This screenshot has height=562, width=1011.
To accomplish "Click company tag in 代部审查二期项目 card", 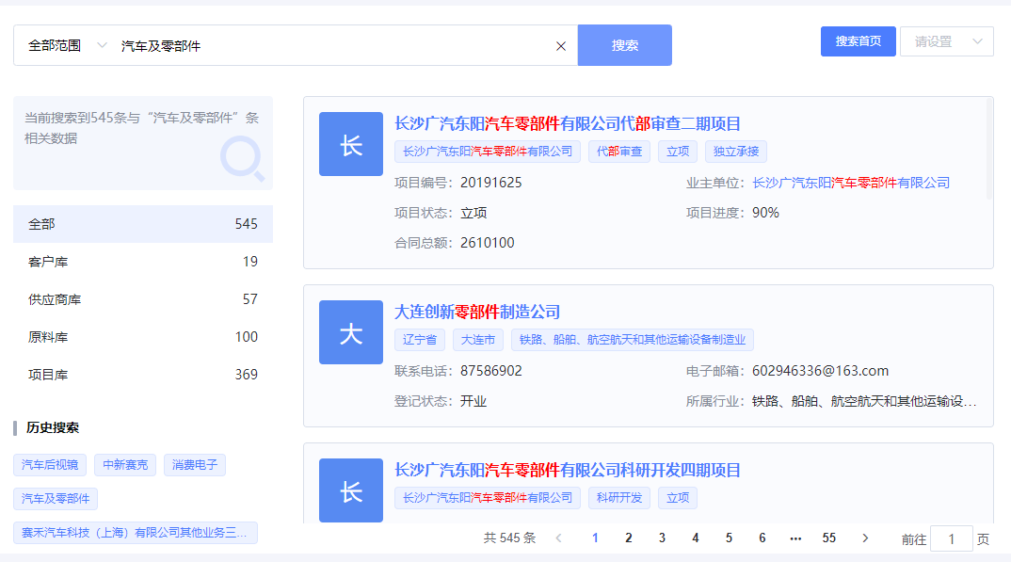I will click(488, 152).
